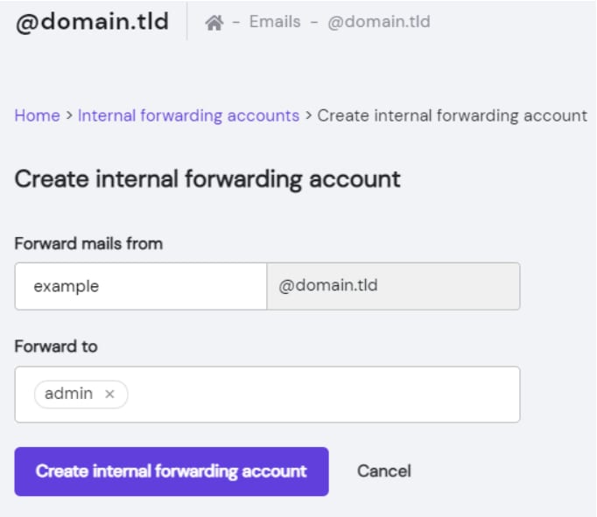Click the Forward mails from label
Viewport: 597px width, 517px height.
click(88, 244)
